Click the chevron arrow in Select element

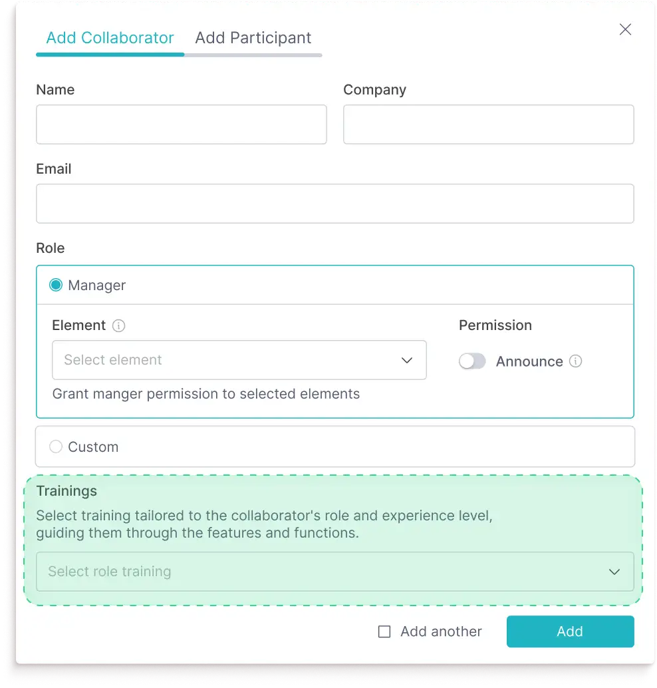(x=406, y=360)
